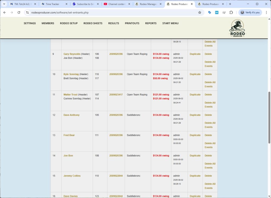Reload the set-entrants page
This screenshot has height=198, width=271.
19,12
